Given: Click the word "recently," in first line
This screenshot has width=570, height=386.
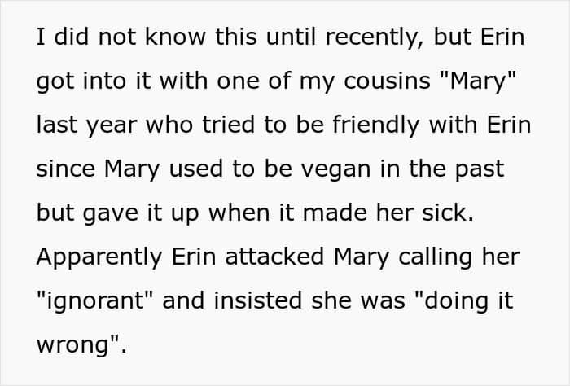Looking at the screenshot, I should (x=375, y=37).
